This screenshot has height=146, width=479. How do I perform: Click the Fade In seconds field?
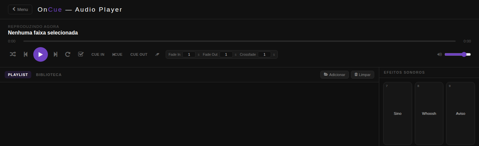pyautogui.click(x=189, y=54)
